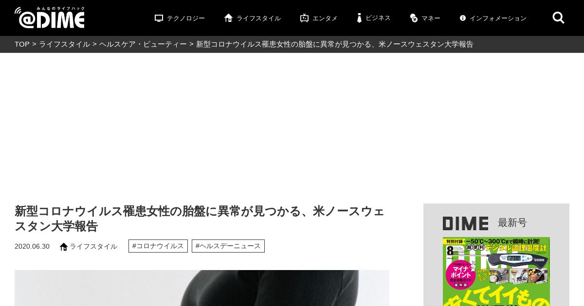Click the info icon beside インフォメーション

(463, 18)
